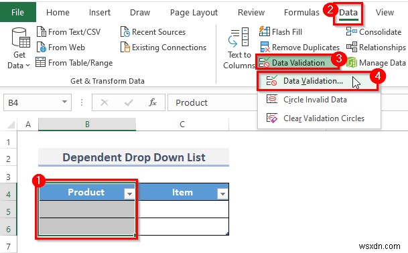The height and width of the screenshot is (253, 408).
Task: Click the formula bar options dots
Action: coord(82,102)
